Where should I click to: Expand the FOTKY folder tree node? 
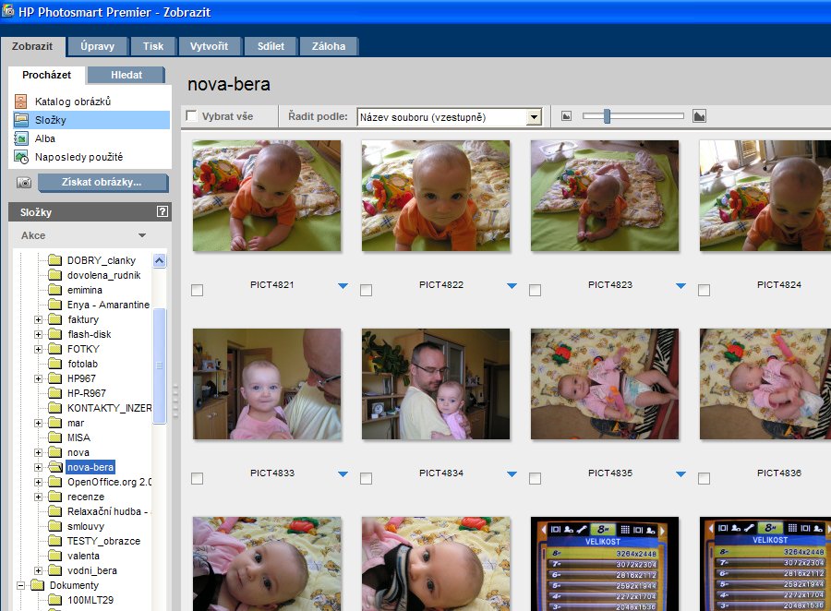click(39, 349)
